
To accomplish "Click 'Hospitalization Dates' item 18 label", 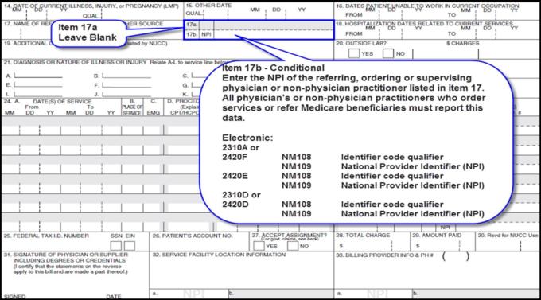I will point(424,24).
